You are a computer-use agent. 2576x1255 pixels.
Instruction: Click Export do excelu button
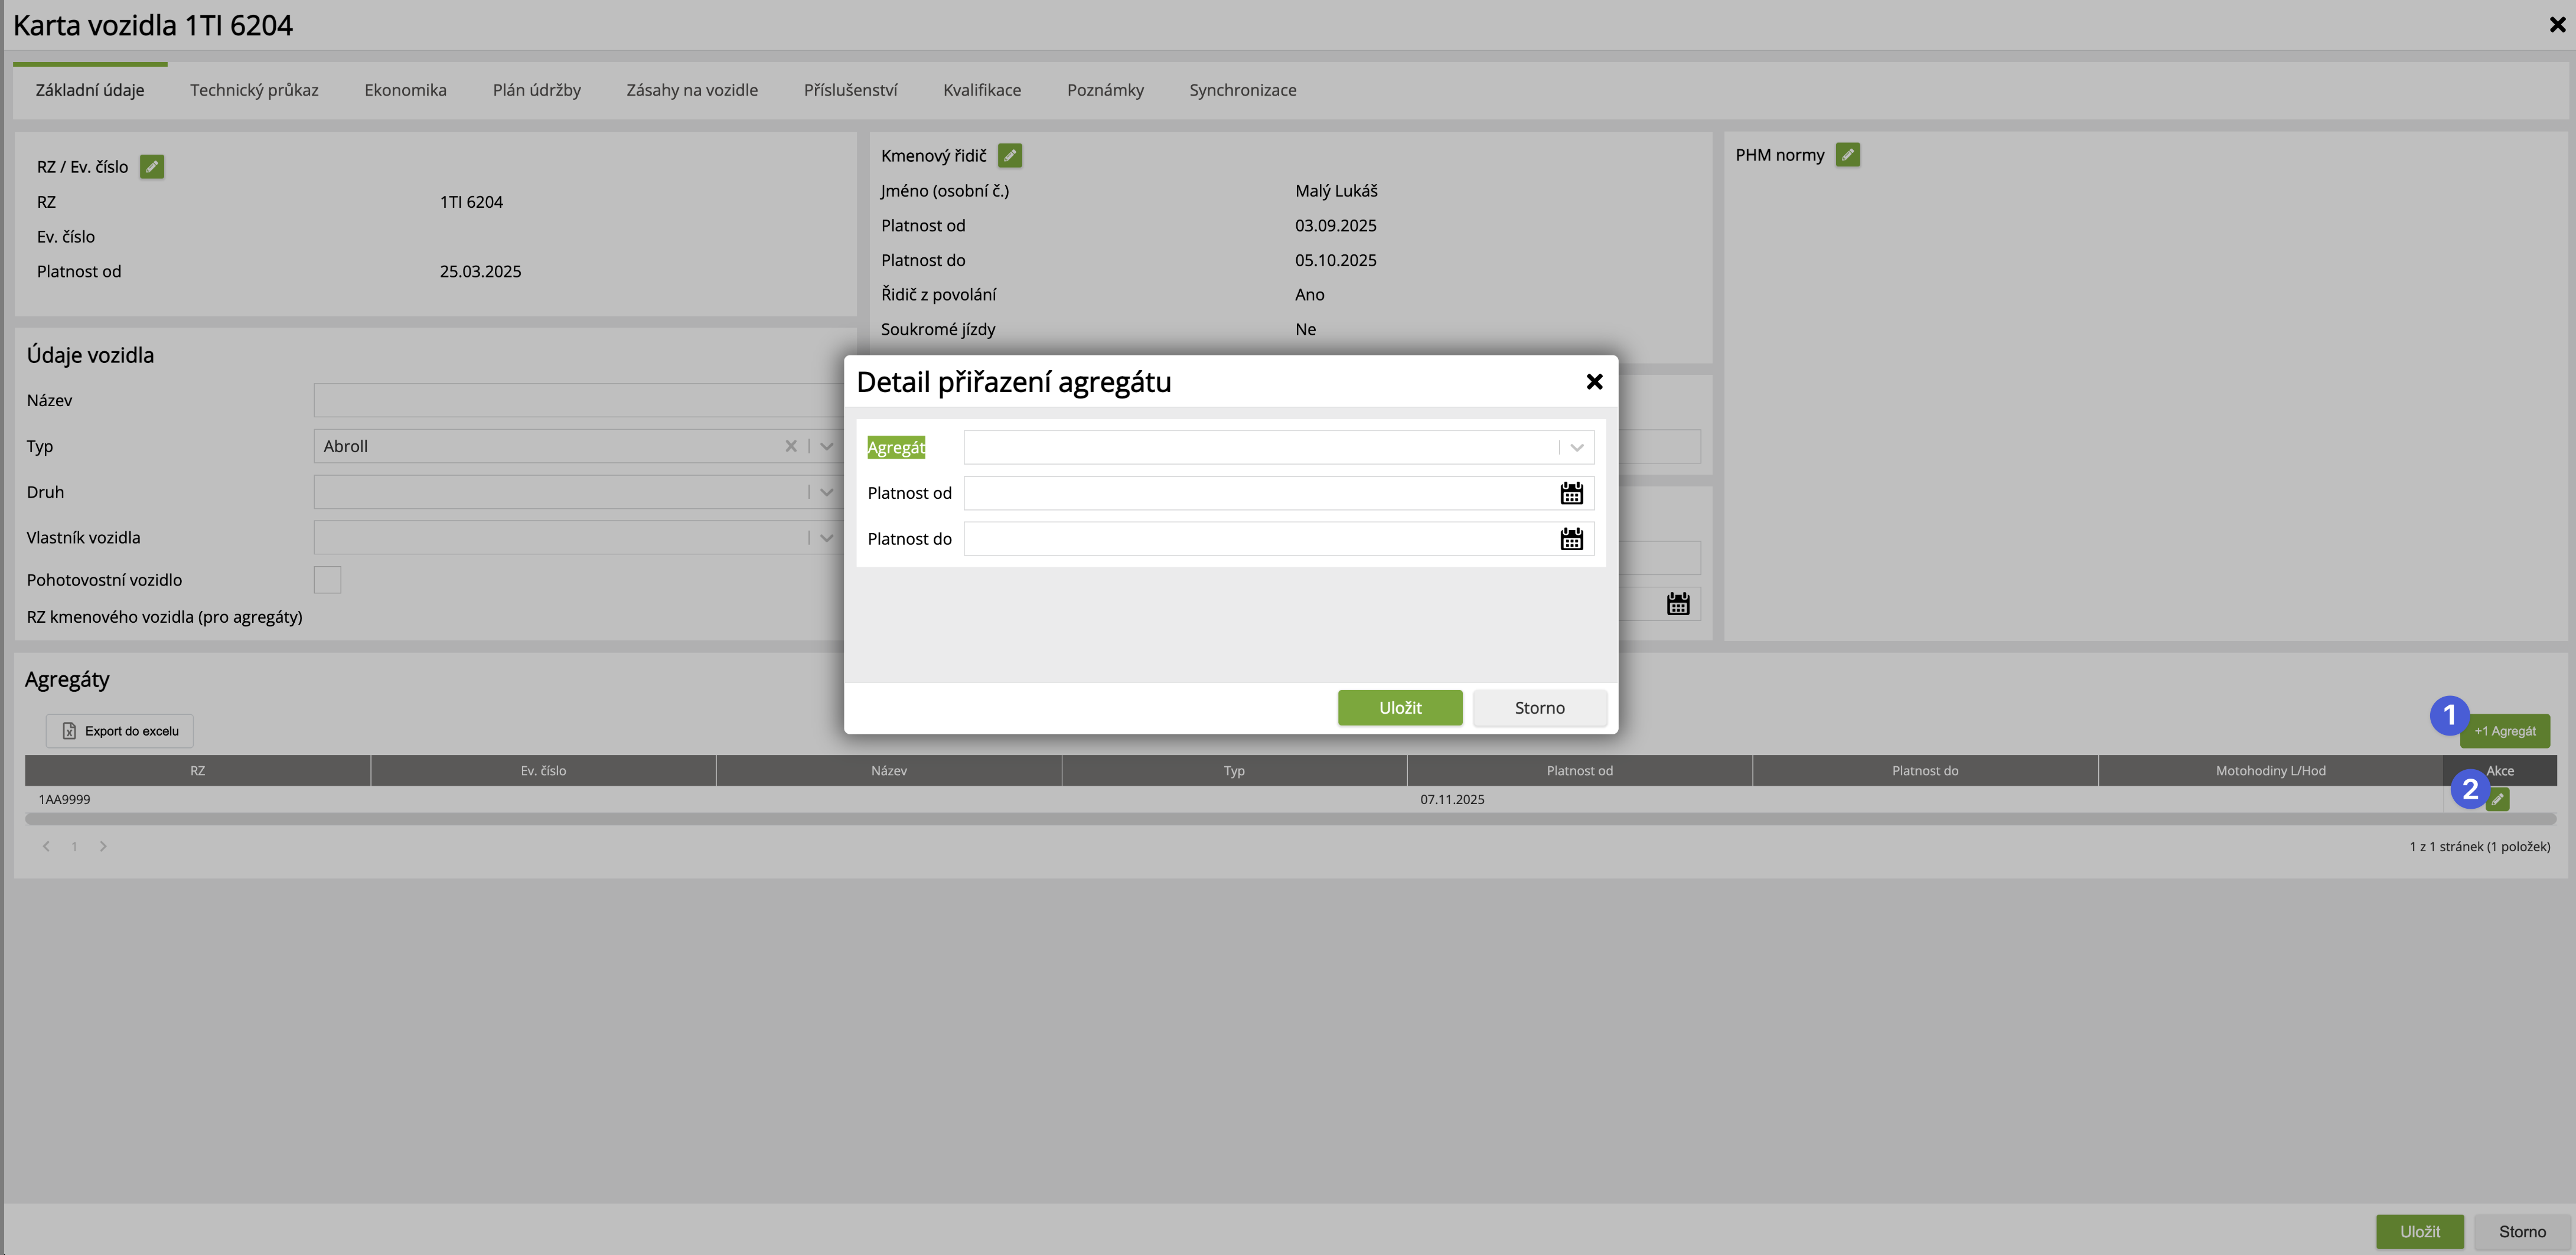click(x=119, y=731)
